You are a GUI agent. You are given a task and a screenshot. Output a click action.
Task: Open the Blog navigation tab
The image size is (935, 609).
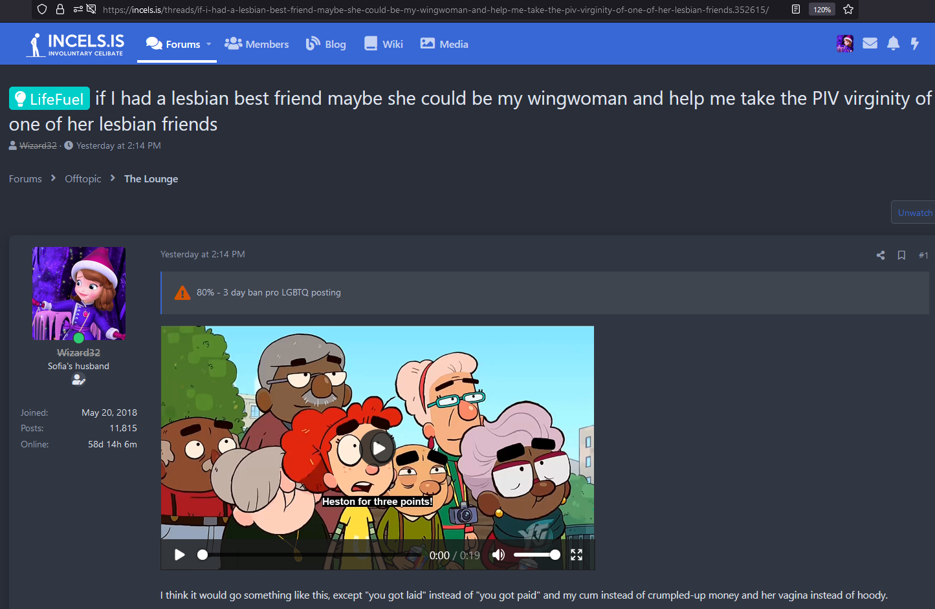pos(326,44)
